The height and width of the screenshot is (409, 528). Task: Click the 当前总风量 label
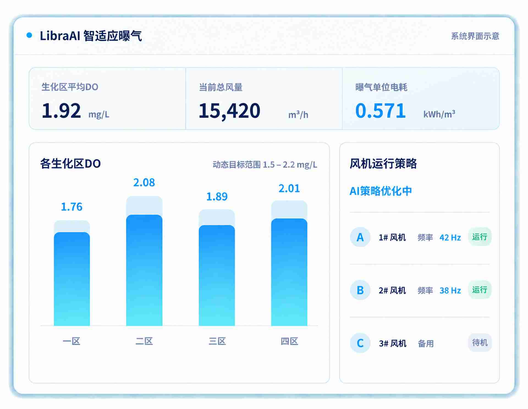point(221,87)
